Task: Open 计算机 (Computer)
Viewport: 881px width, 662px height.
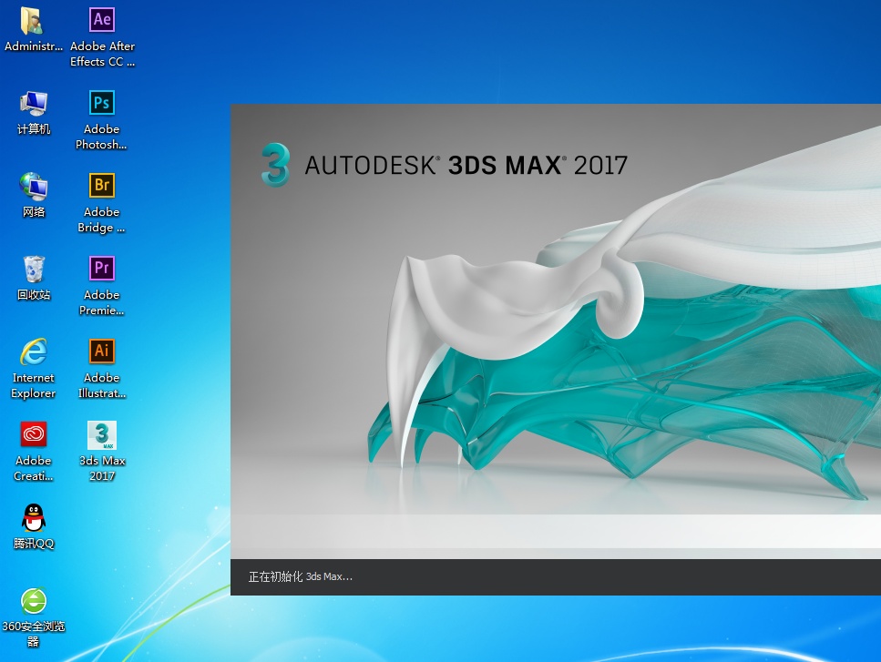Action: pos(33,103)
